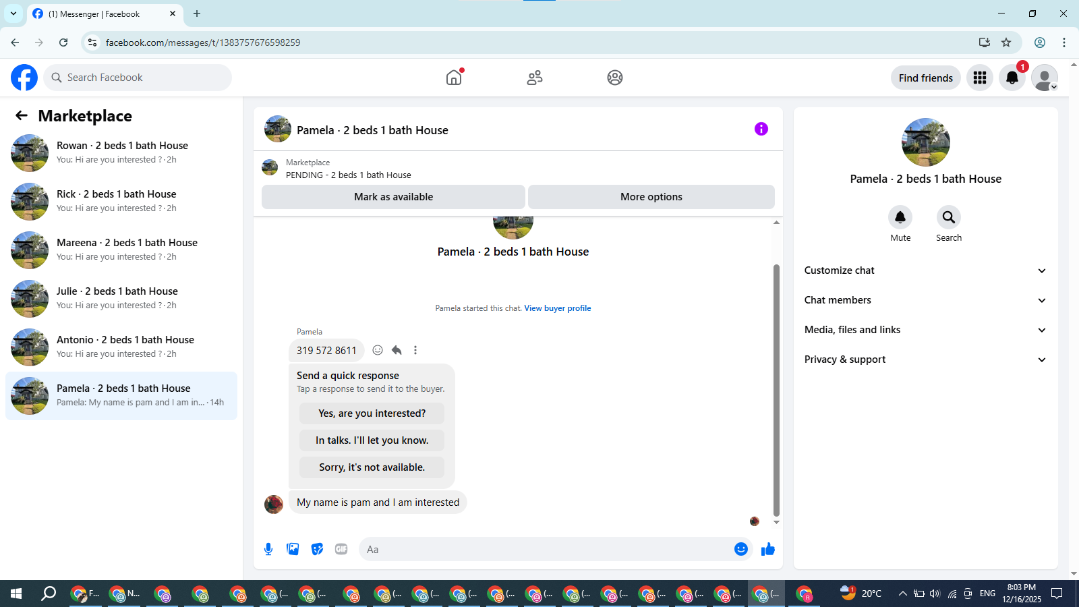Open Mareena 2 beds 1 bath House chat
The image size is (1079, 607).
(x=121, y=250)
